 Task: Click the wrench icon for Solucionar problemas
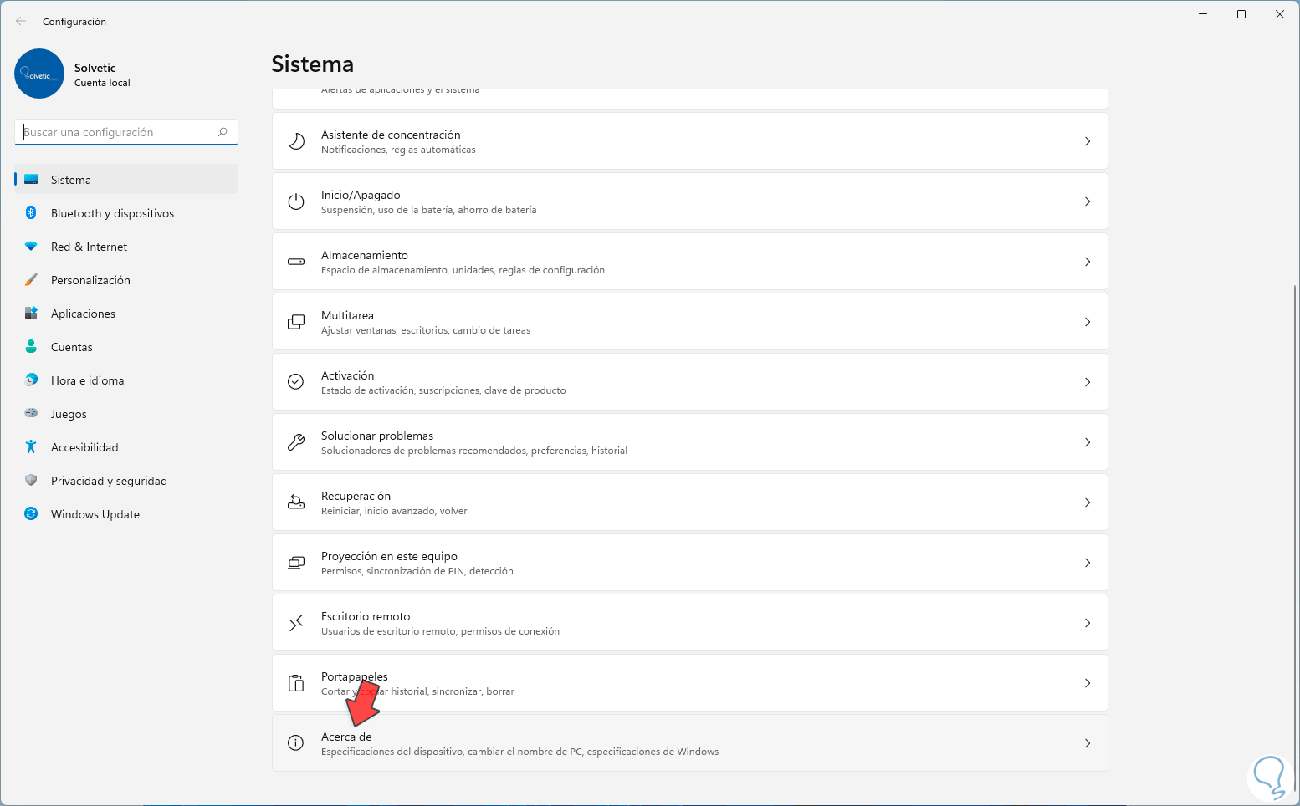coord(296,442)
